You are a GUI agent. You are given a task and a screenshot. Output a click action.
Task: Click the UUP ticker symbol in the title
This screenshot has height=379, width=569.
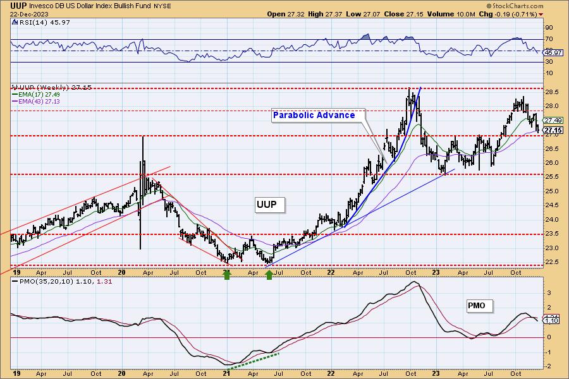coord(18,6)
